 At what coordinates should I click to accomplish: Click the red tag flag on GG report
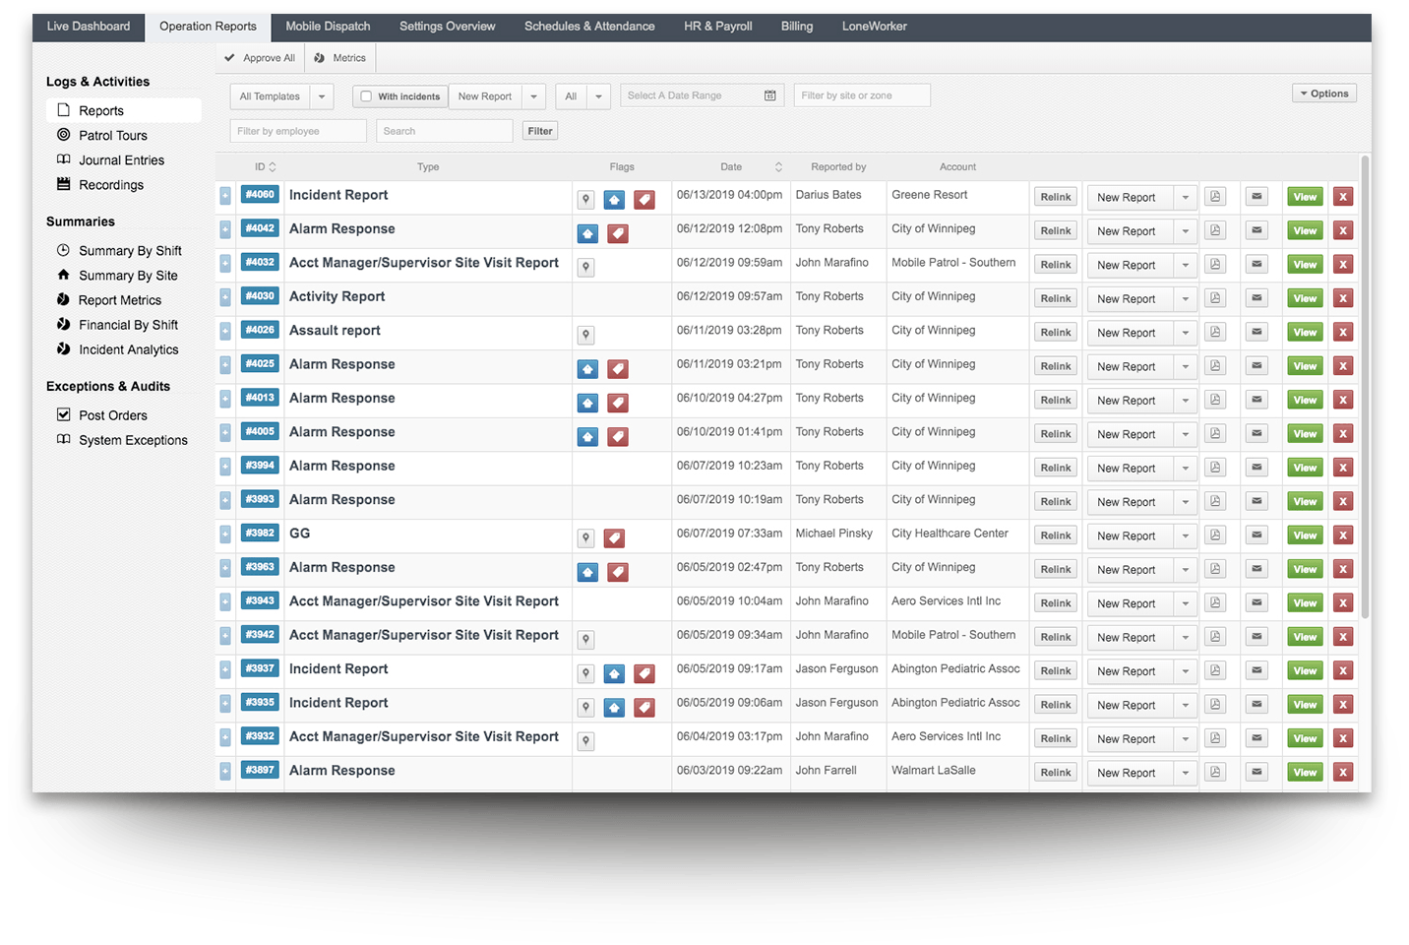pyautogui.click(x=614, y=538)
